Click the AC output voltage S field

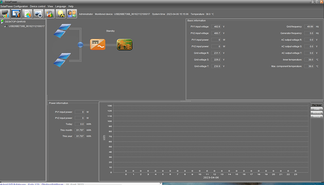[x=309, y=46]
